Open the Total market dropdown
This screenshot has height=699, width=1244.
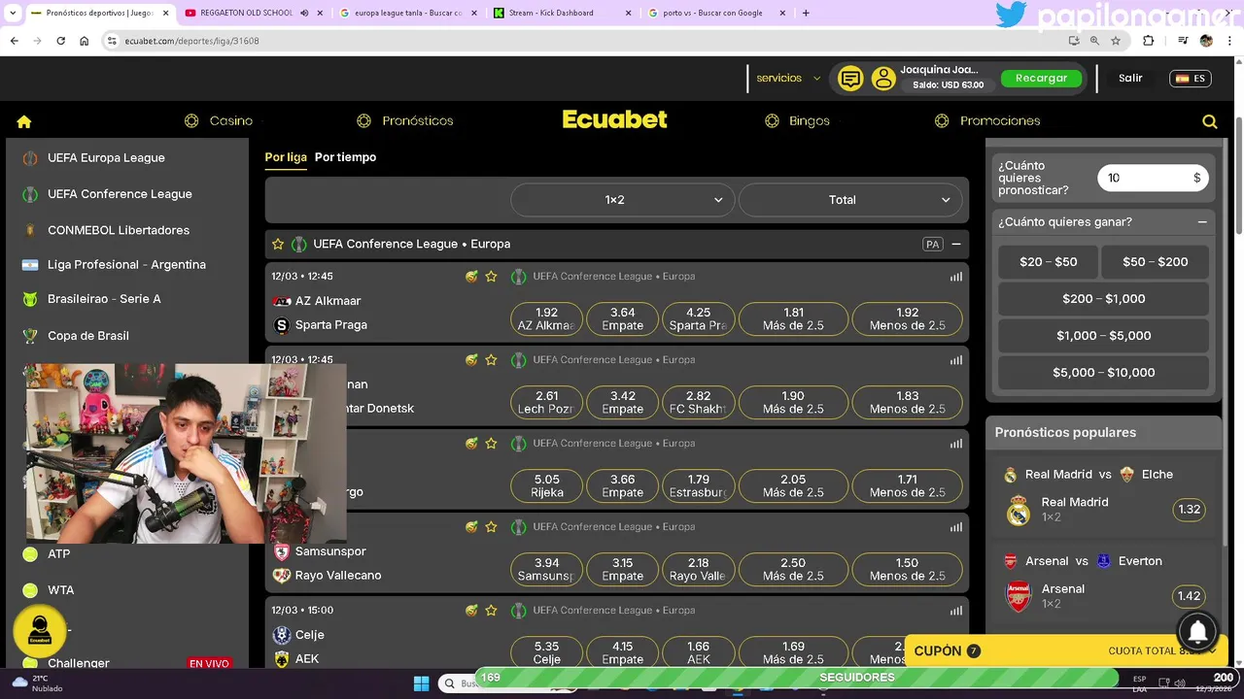pos(849,200)
